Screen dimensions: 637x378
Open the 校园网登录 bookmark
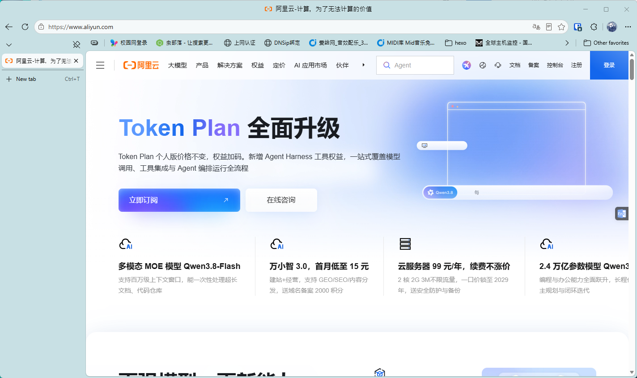click(x=129, y=43)
